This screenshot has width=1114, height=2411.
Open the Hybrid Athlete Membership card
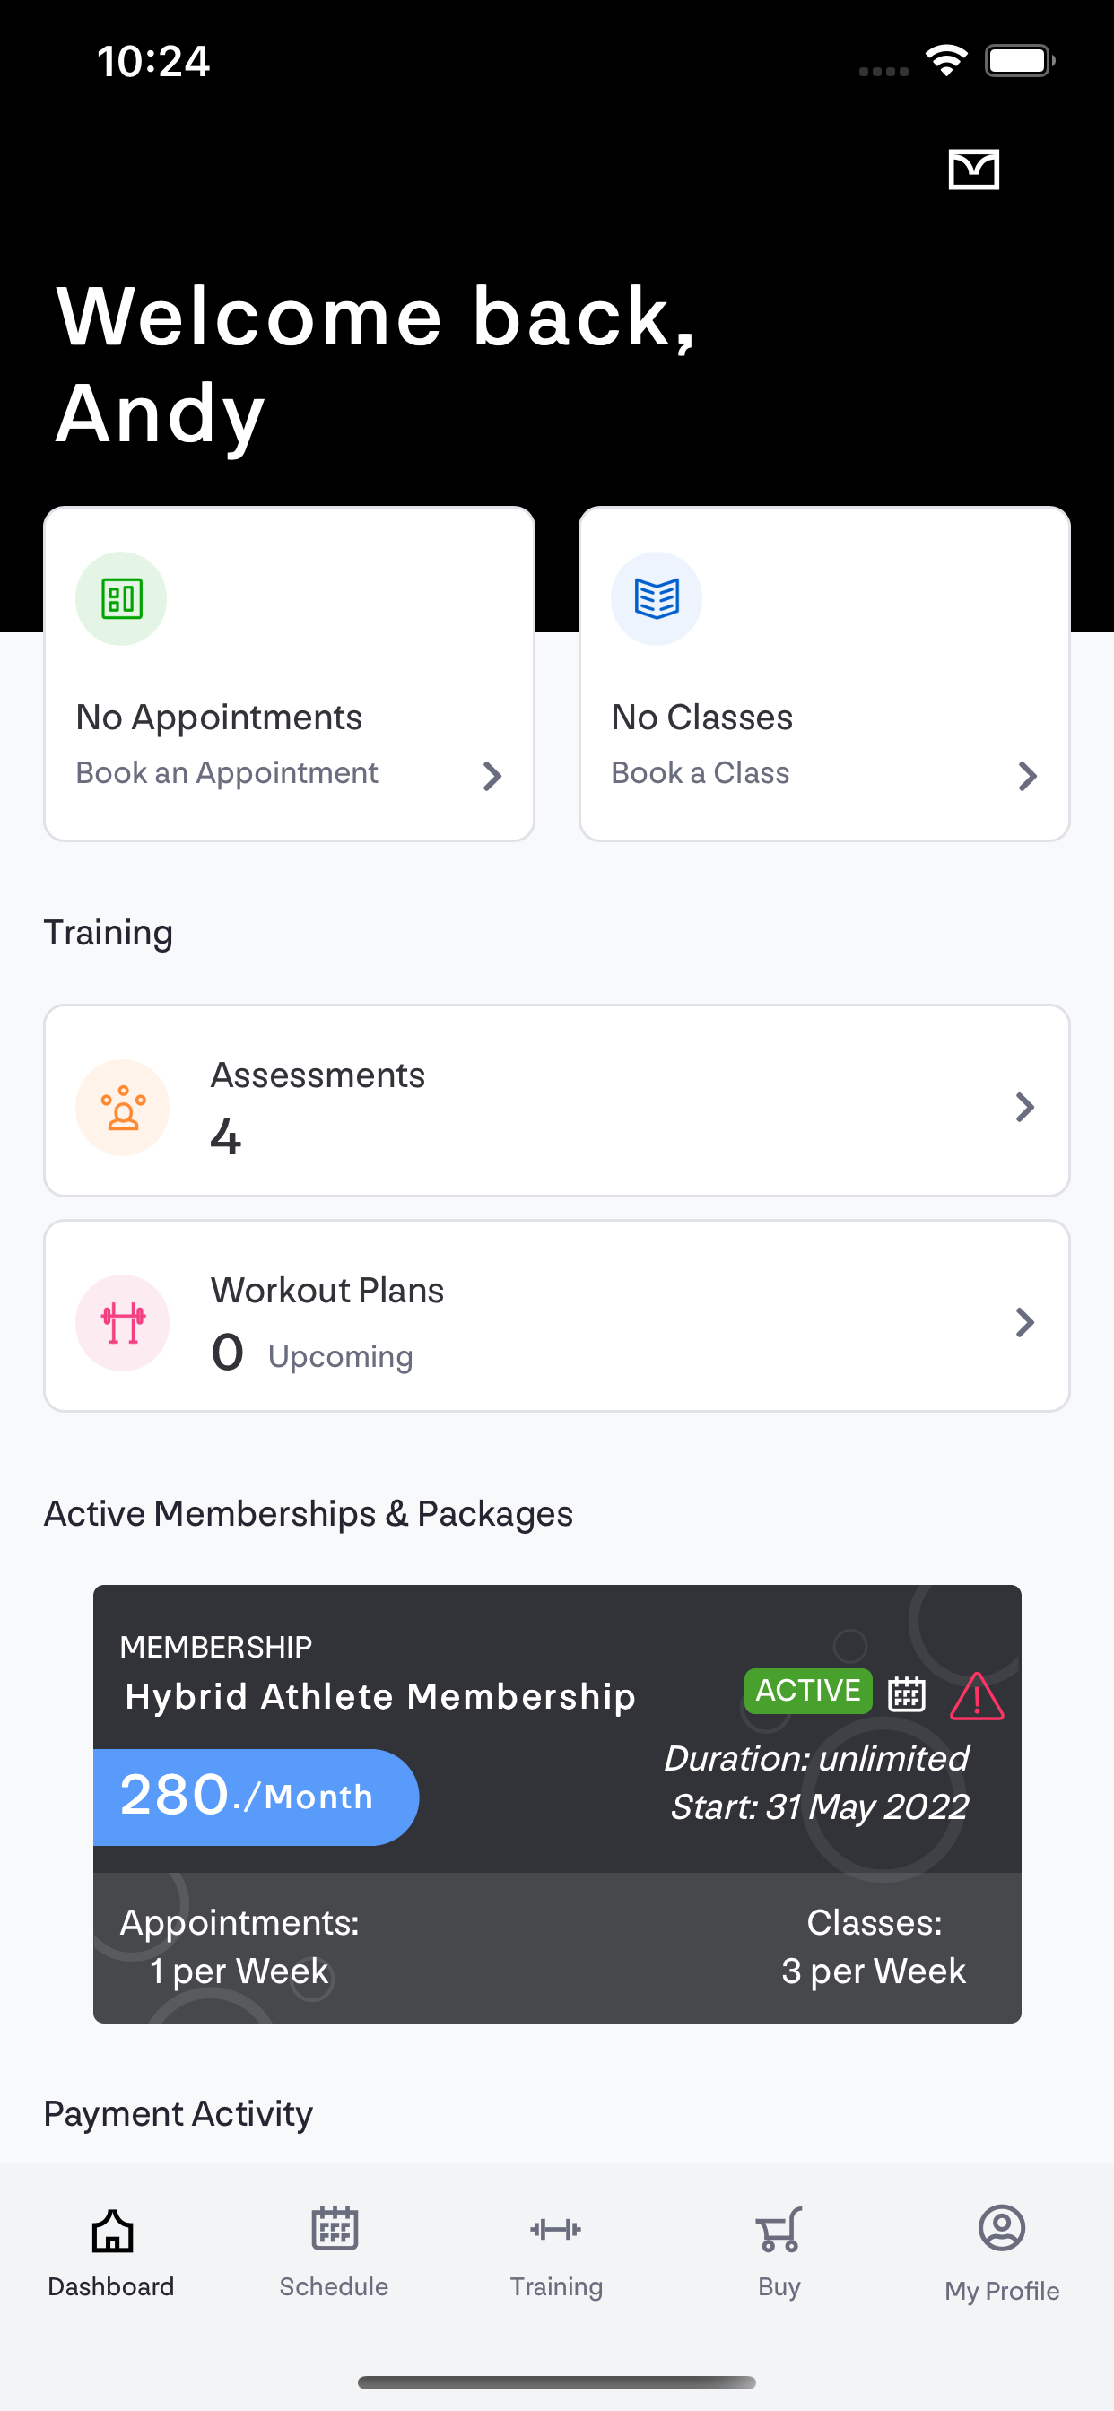coord(557,1804)
